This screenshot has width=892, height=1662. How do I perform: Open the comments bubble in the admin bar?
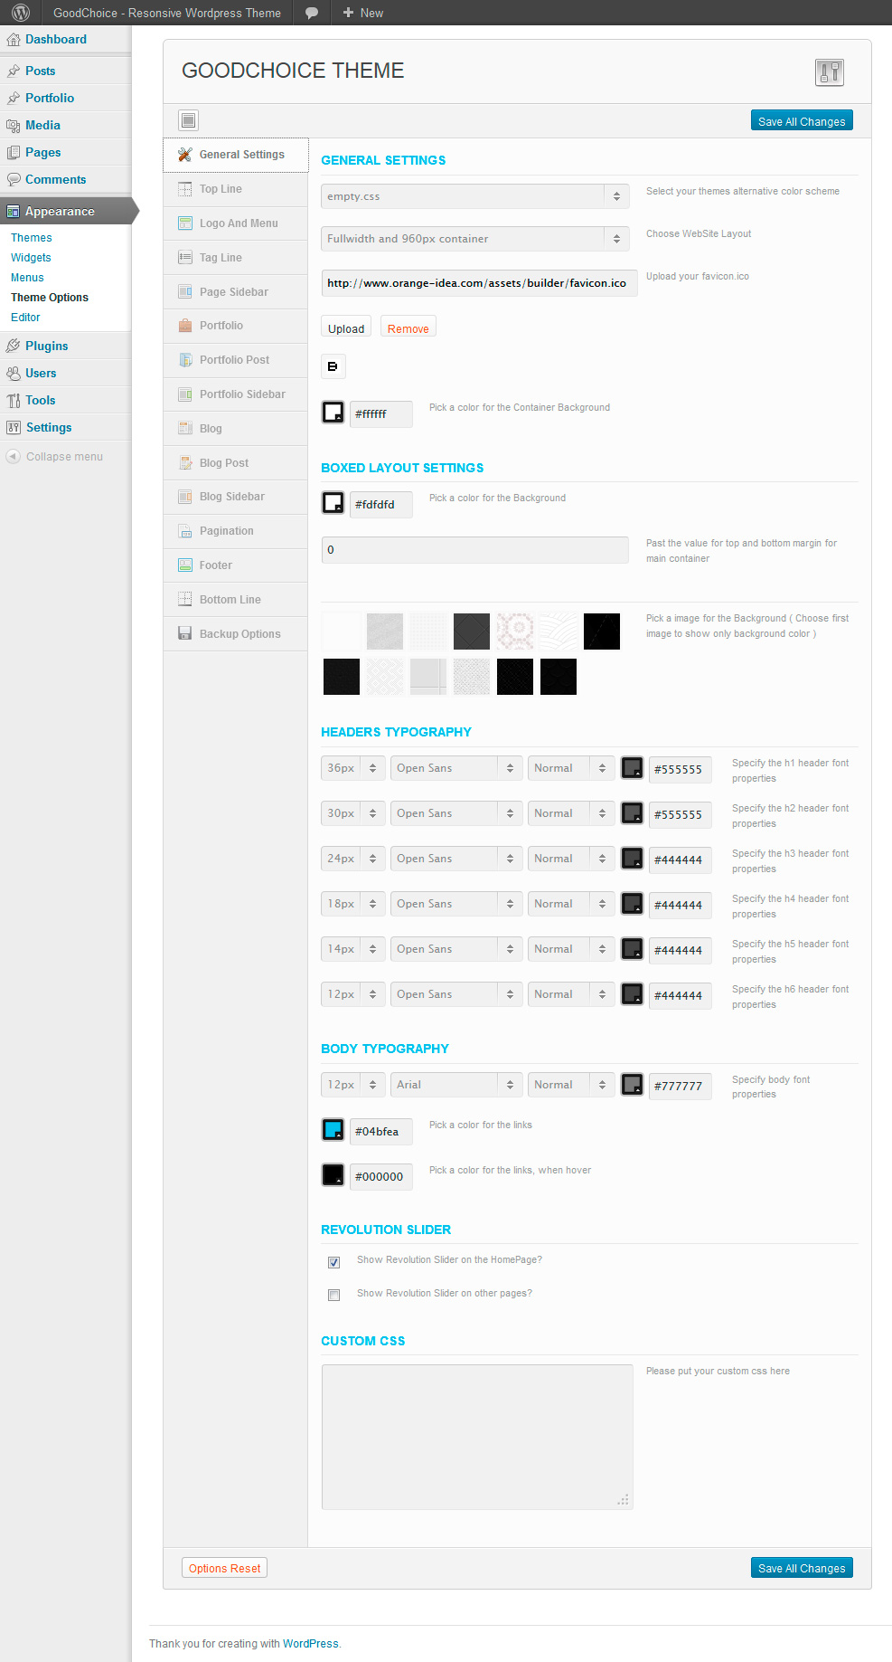point(312,13)
